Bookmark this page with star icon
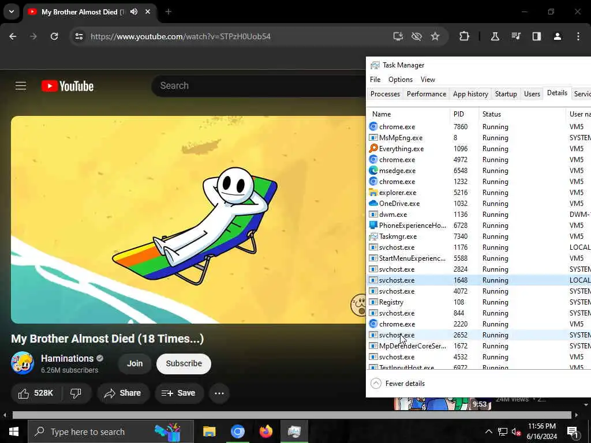 point(435,36)
